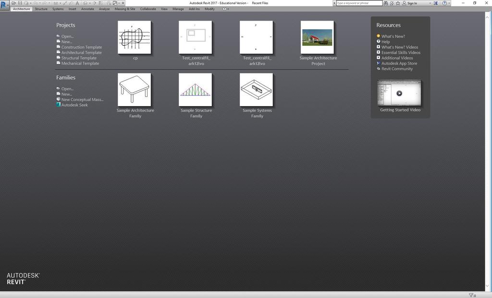The width and height of the screenshot is (492, 298).
Task: Open the Sample Structure Family thumbnail
Action: [195, 90]
